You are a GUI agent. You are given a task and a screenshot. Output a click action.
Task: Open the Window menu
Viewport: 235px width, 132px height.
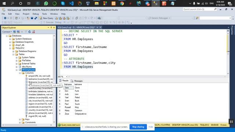pos(54,14)
